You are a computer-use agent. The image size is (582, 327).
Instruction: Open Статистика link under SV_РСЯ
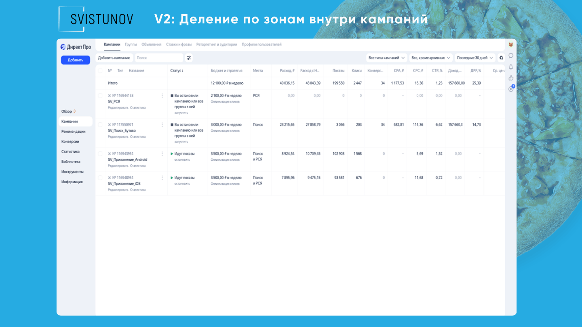138,108
